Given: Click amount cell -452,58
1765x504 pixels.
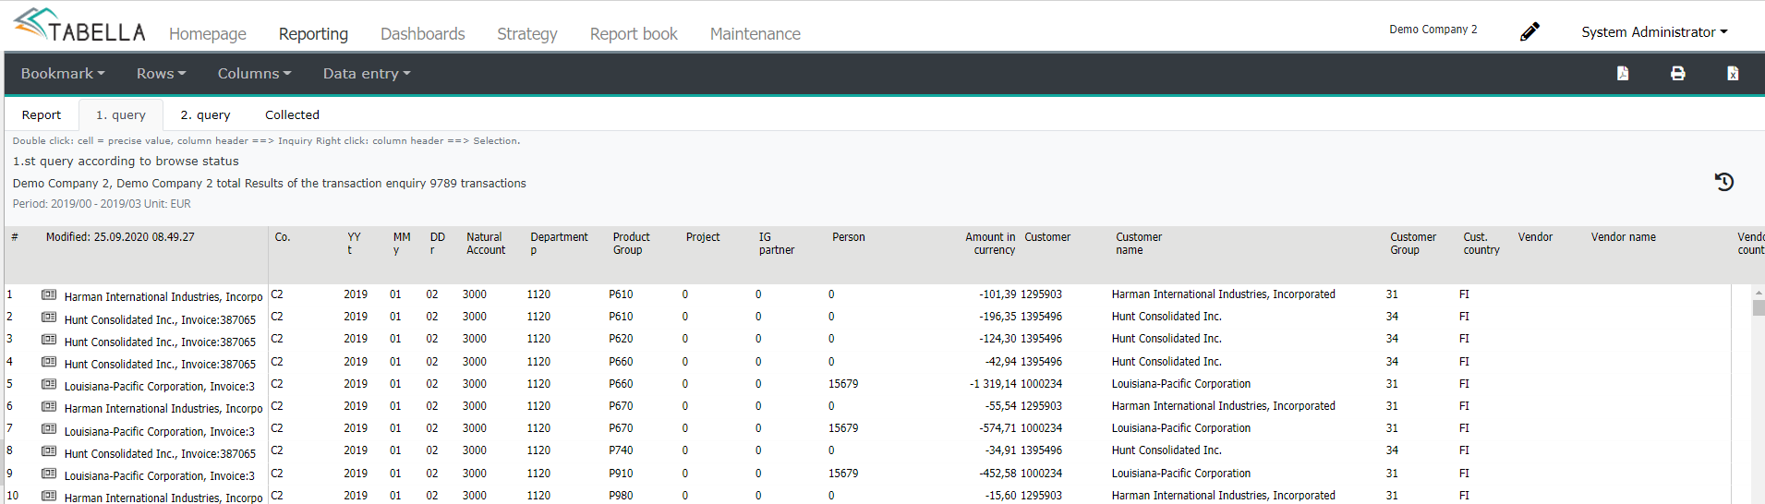Looking at the screenshot, I should click(997, 474).
